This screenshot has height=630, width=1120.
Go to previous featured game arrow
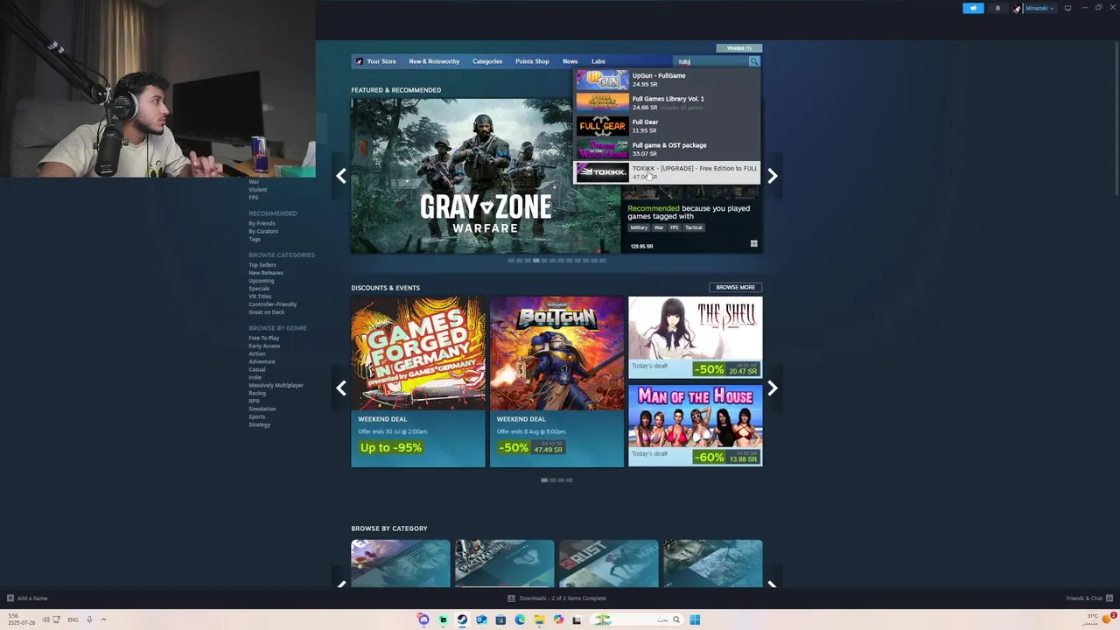click(x=341, y=176)
